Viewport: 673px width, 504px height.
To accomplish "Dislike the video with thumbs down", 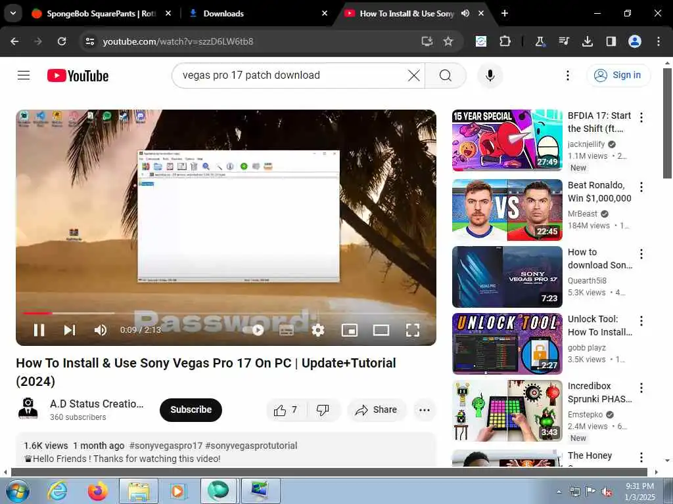I will (323, 410).
